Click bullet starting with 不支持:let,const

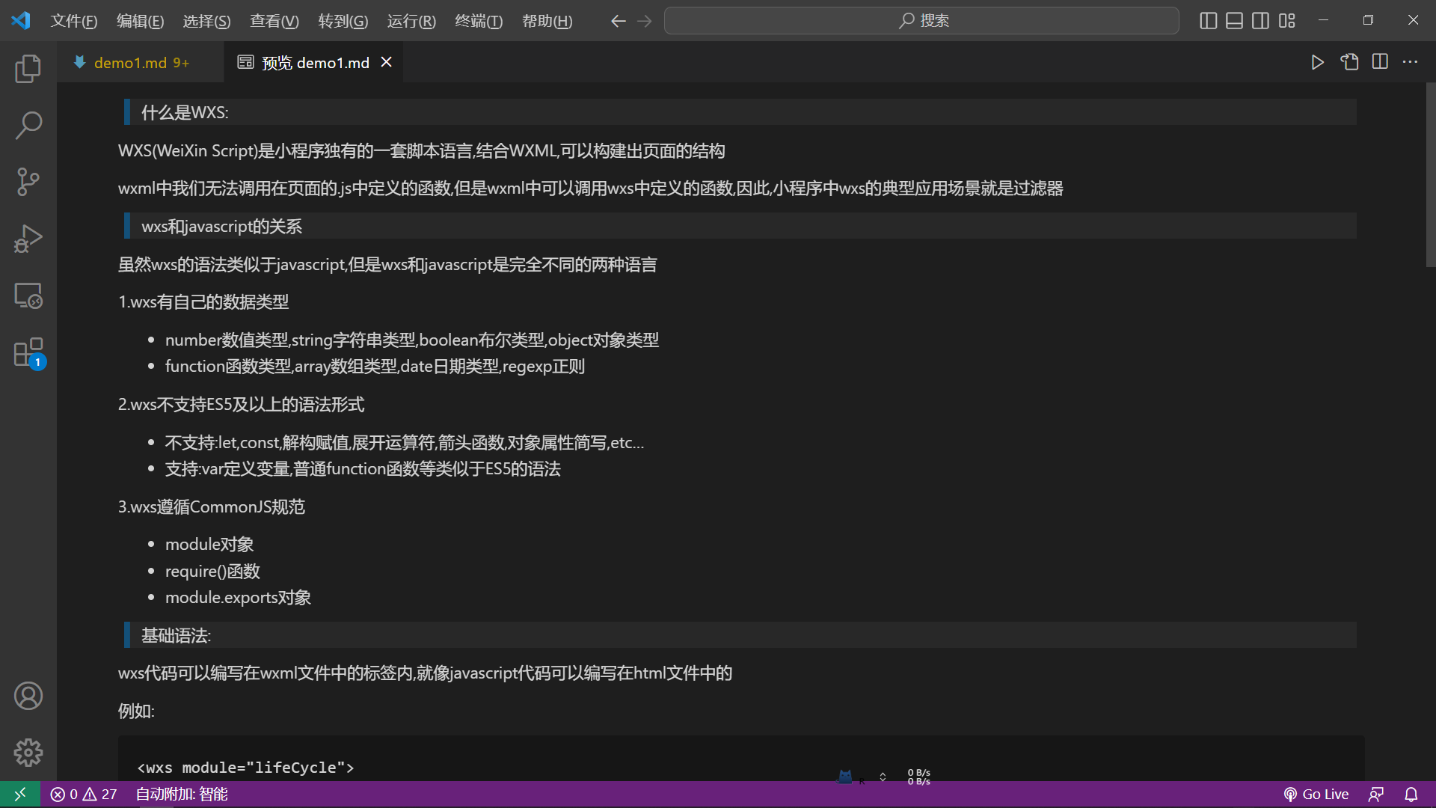[x=405, y=442]
